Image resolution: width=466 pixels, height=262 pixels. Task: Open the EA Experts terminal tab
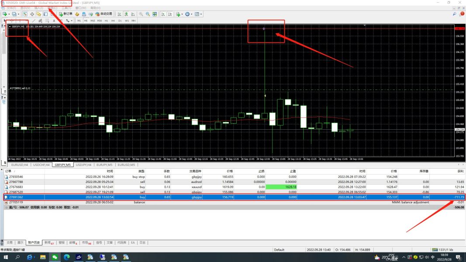point(133,242)
